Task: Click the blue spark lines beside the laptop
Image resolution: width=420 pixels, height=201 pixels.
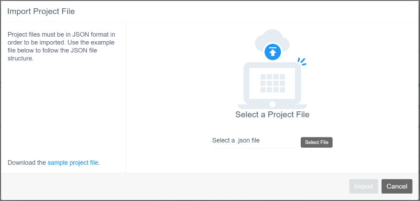Action: pyautogui.click(x=302, y=62)
